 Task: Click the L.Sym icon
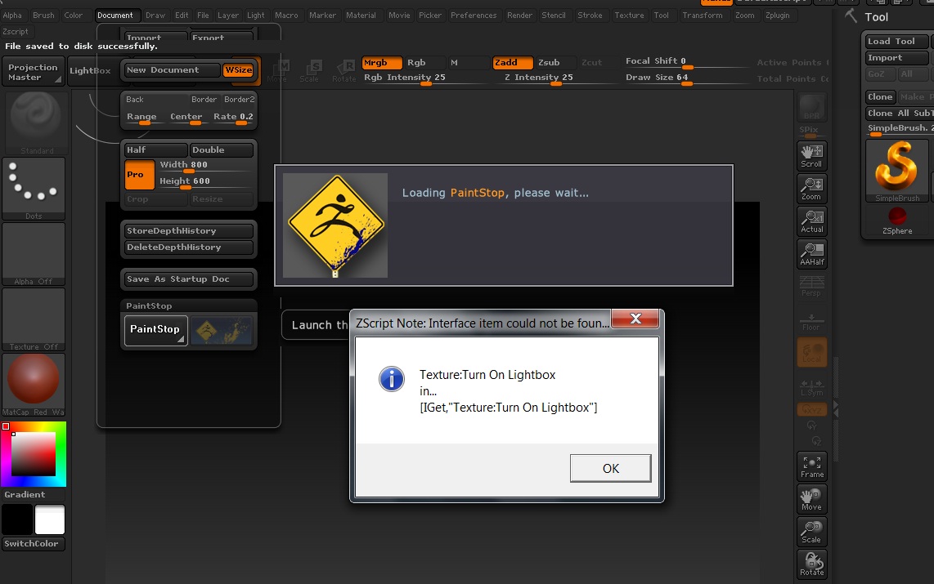pos(811,388)
